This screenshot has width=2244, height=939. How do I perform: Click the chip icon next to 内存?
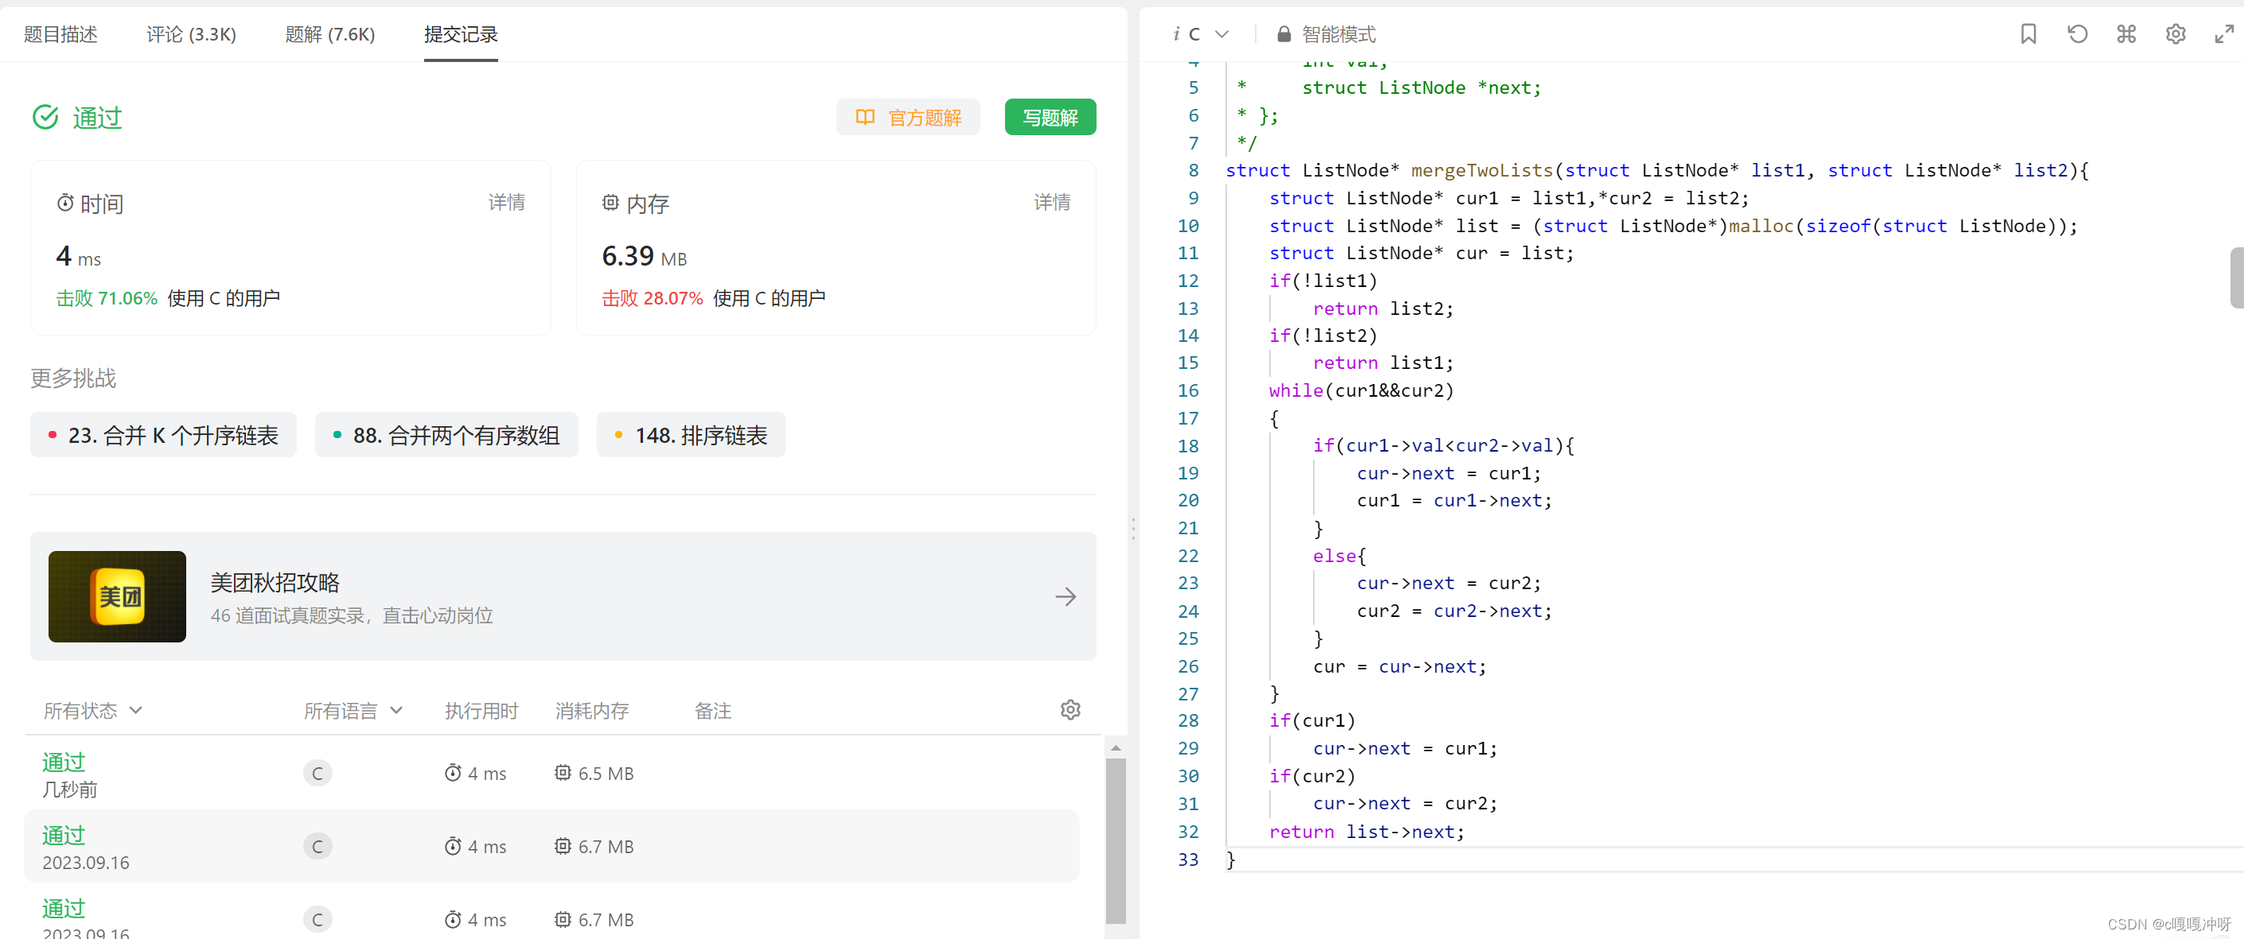(x=610, y=203)
